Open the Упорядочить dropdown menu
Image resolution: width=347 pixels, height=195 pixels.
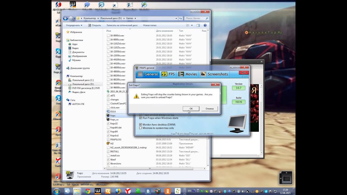(74, 25)
